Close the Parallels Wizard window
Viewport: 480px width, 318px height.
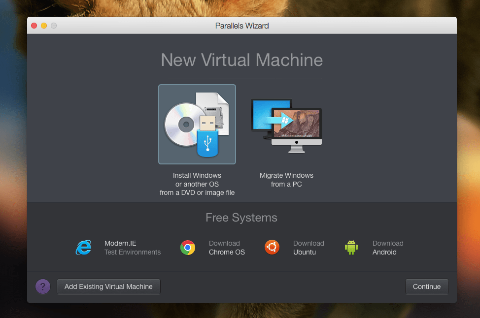(34, 26)
